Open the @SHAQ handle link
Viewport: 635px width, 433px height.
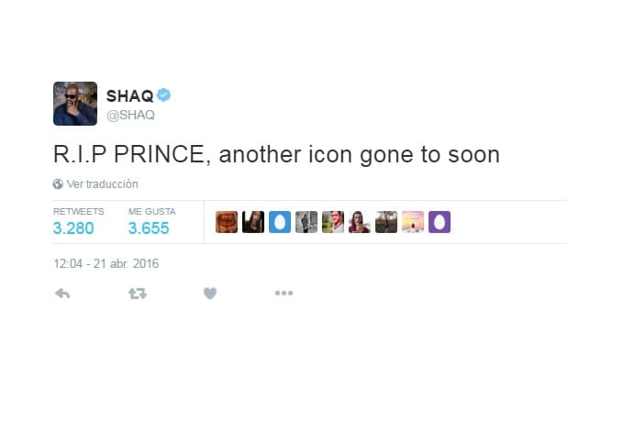click(x=130, y=115)
